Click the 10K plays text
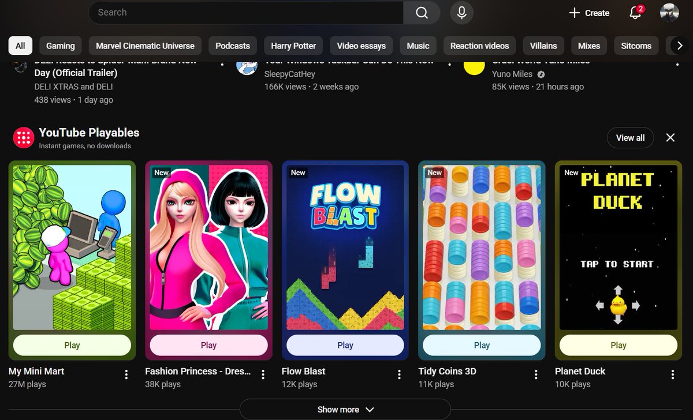The image size is (693, 420). click(x=573, y=384)
